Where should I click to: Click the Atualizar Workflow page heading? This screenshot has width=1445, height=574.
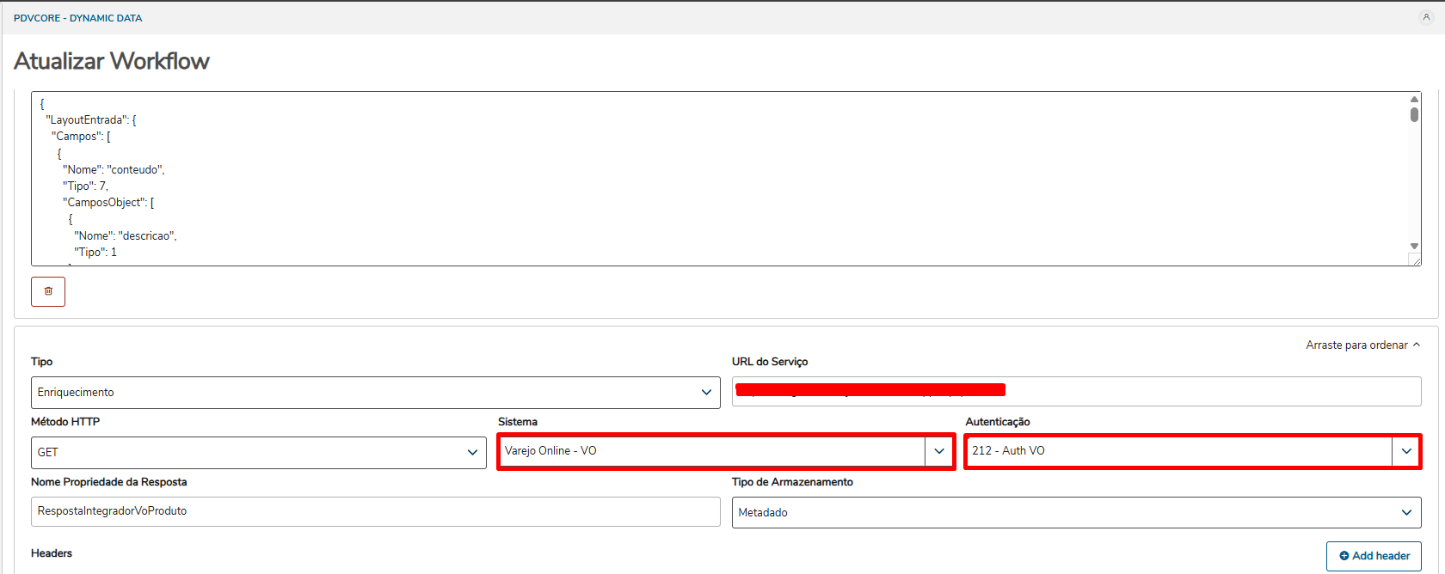tap(112, 61)
